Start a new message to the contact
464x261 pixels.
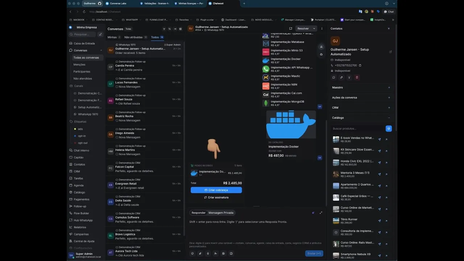point(334,77)
